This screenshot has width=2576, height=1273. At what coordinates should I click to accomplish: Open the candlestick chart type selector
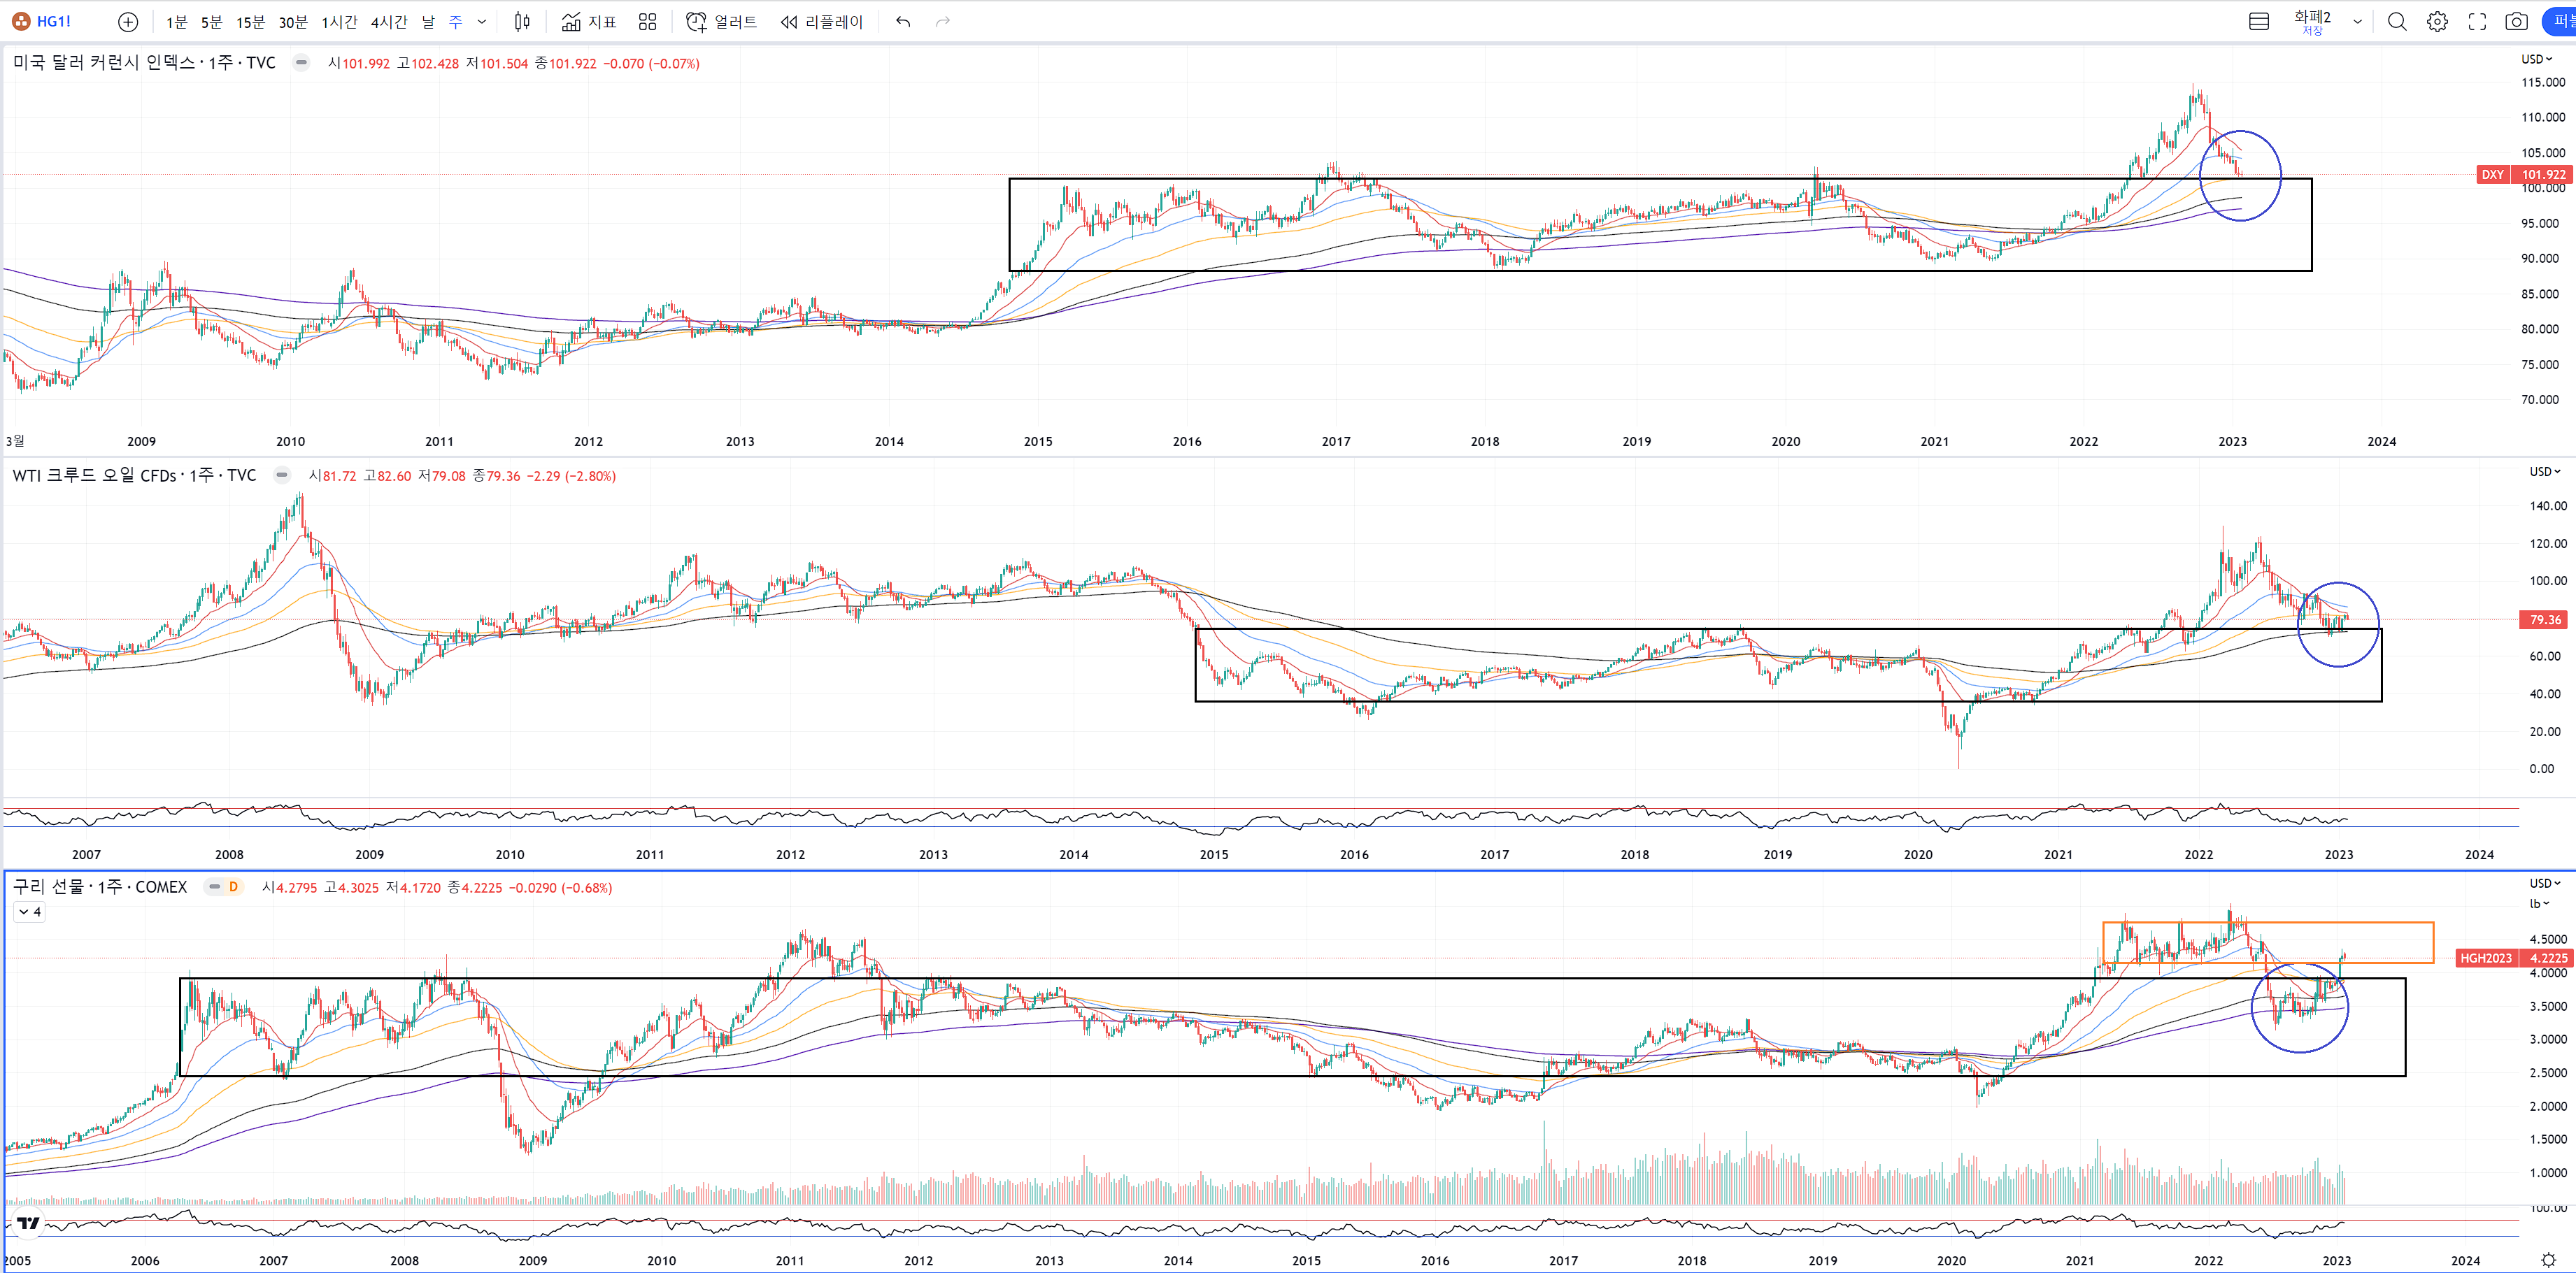click(522, 21)
